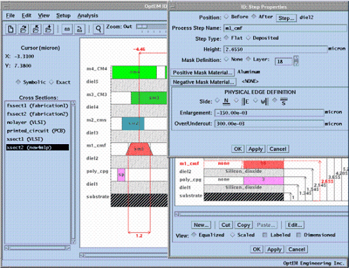Image resolution: width=349 pixels, height=268 pixels.
Task: Click the layer number up arrow
Action: [296, 59]
